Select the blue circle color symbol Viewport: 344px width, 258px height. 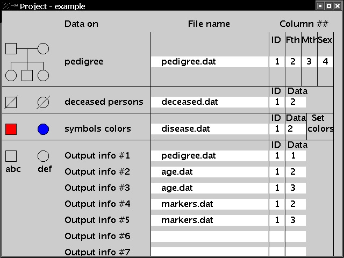[x=43, y=129]
